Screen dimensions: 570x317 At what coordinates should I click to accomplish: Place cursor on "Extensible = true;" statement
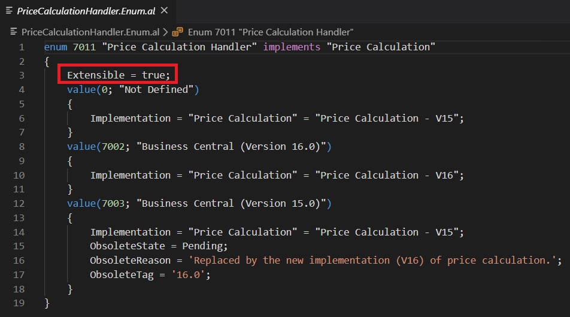[x=119, y=76]
